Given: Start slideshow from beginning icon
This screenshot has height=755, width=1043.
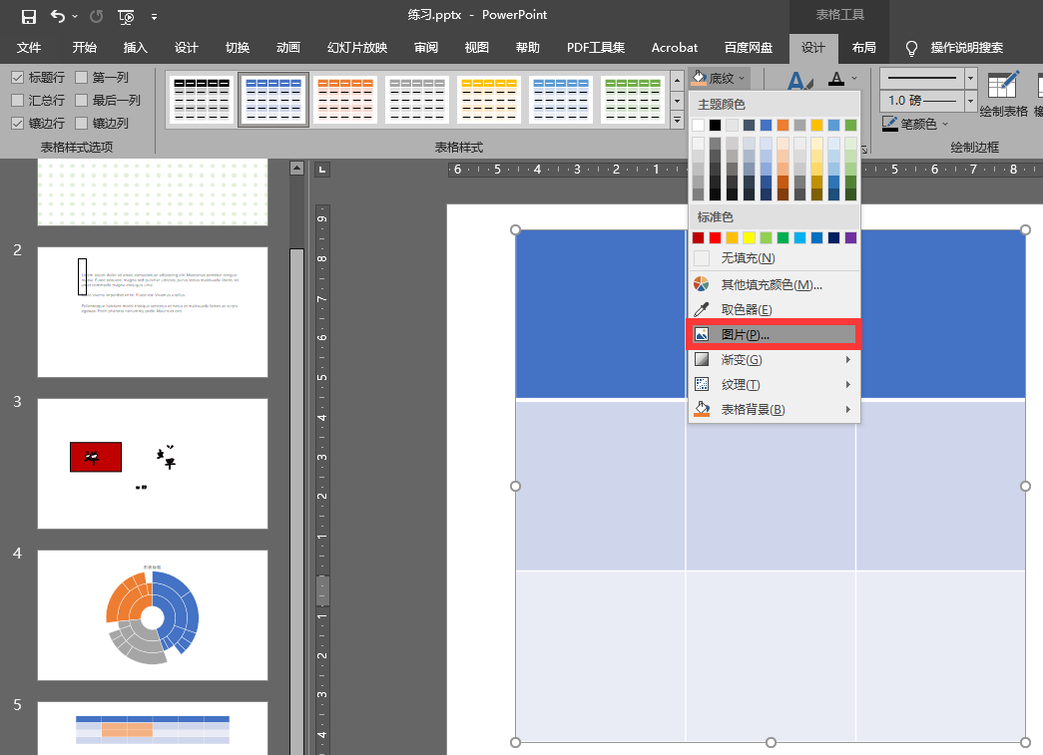Looking at the screenshot, I should (126, 17).
